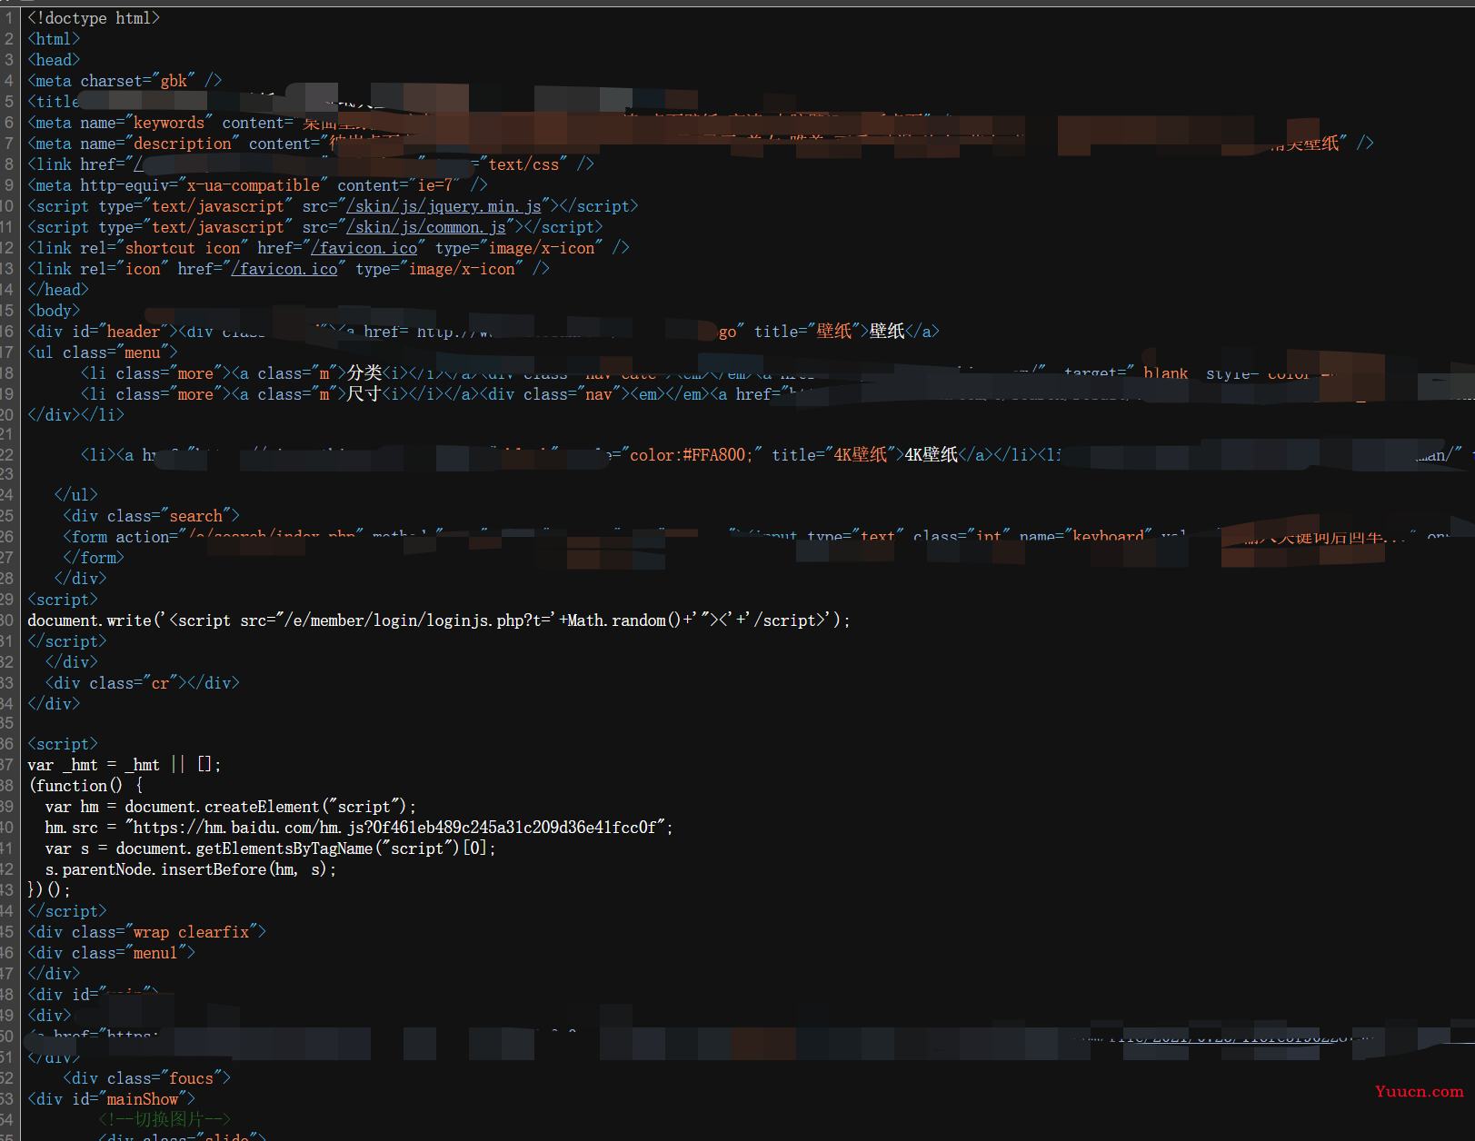Click the x-ua-compatible meta tag text
This screenshot has height=1141, width=1475.
coord(258,185)
